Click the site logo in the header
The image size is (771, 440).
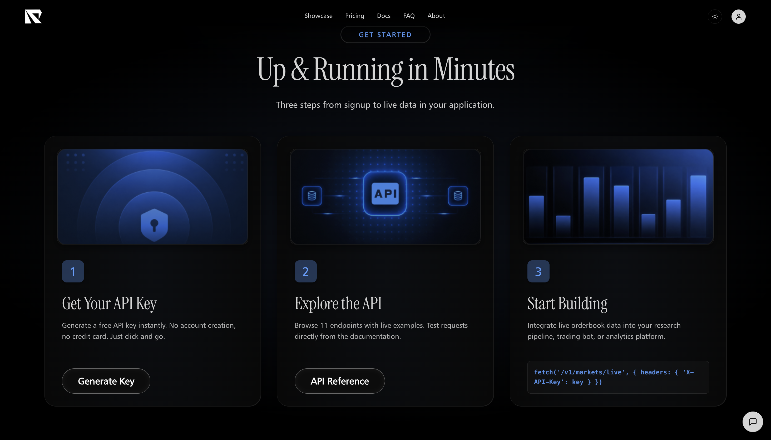[33, 16]
